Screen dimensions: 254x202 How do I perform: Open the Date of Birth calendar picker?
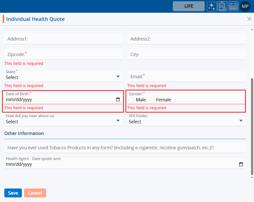[x=118, y=100]
